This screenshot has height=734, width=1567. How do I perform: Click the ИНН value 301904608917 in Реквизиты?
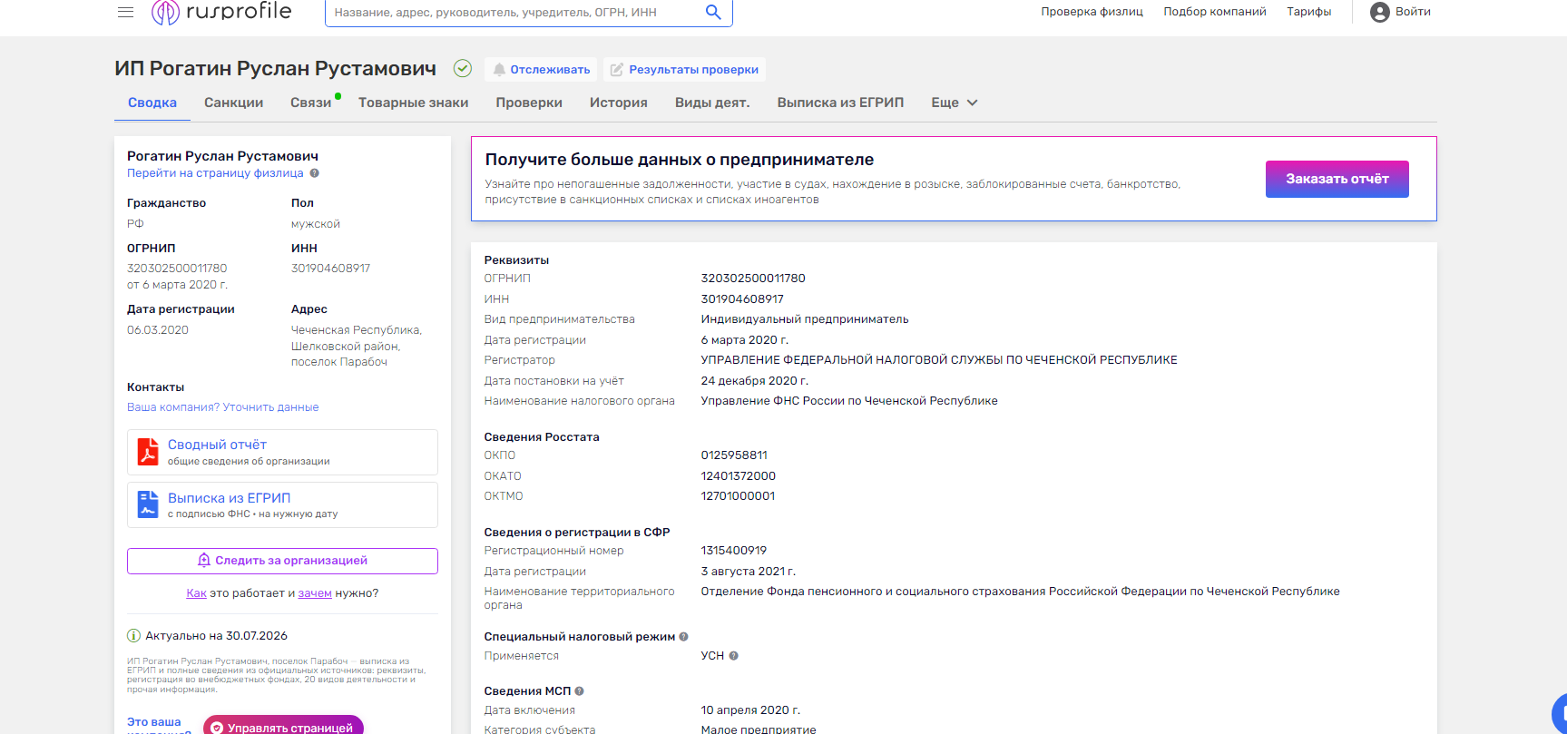coord(742,299)
